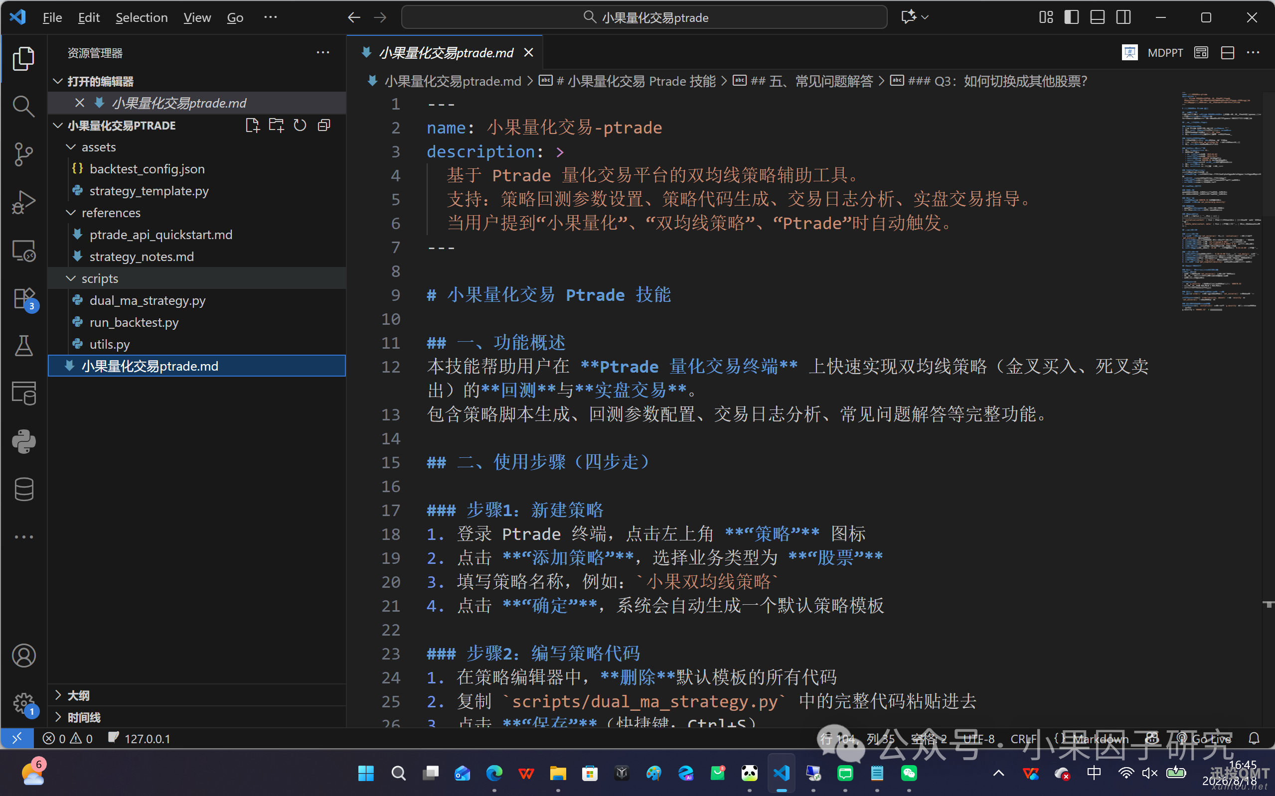Show hidden menu bar items
This screenshot has height=796, width=1275.
[x=270, y=17]
